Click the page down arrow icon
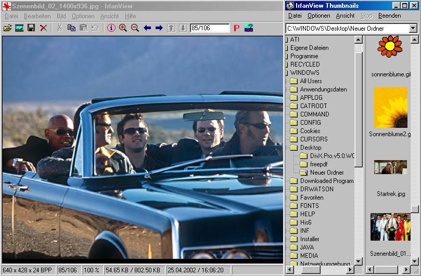This screenshot has width=421, height=276. (x=183, y=28)
